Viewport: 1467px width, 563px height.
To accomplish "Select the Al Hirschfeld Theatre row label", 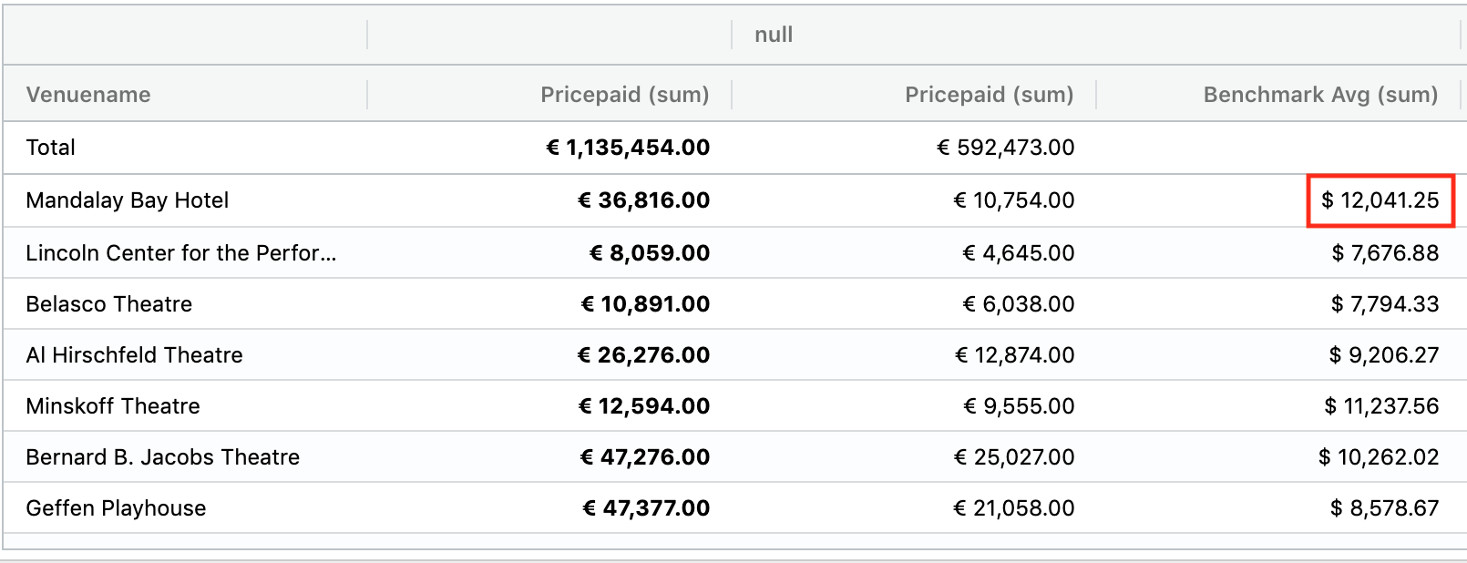I will coord(135,355).
